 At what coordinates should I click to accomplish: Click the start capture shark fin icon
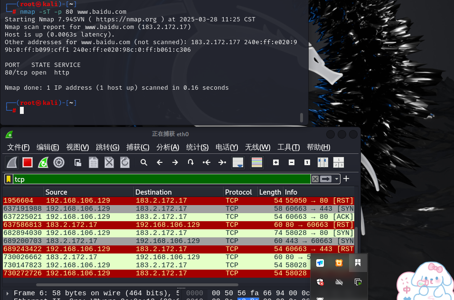(x=12, y=163)
